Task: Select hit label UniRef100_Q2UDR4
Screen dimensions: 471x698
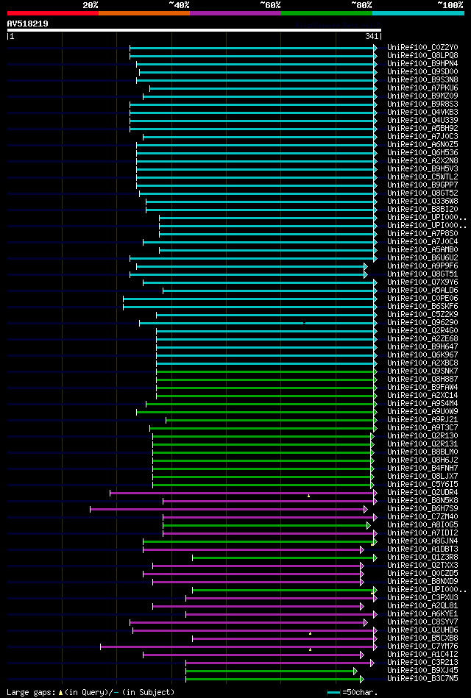Action: click(422, 492)
